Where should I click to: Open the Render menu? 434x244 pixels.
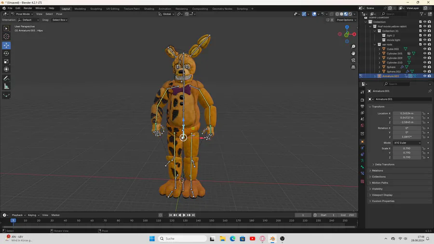click(27, 8)
